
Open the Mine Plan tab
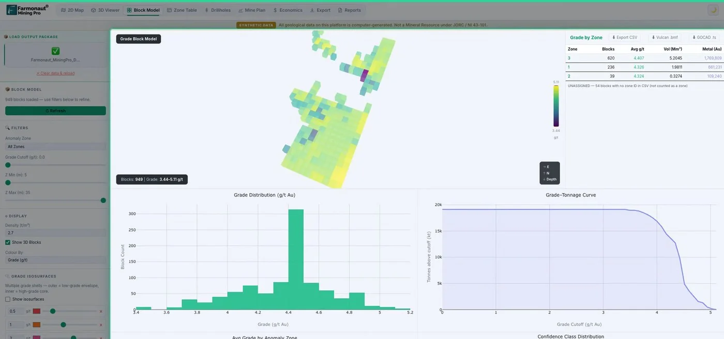[x=252, y=10]
